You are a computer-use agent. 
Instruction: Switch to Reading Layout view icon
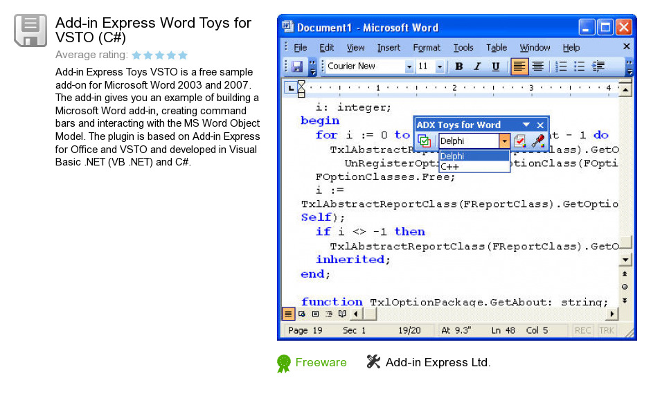pos(342,314)
